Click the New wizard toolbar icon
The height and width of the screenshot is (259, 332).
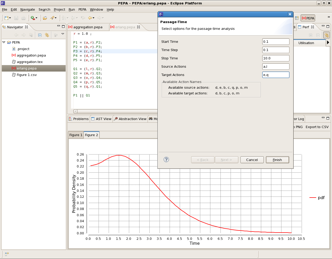pyautogui.click(x=6, y=18)
